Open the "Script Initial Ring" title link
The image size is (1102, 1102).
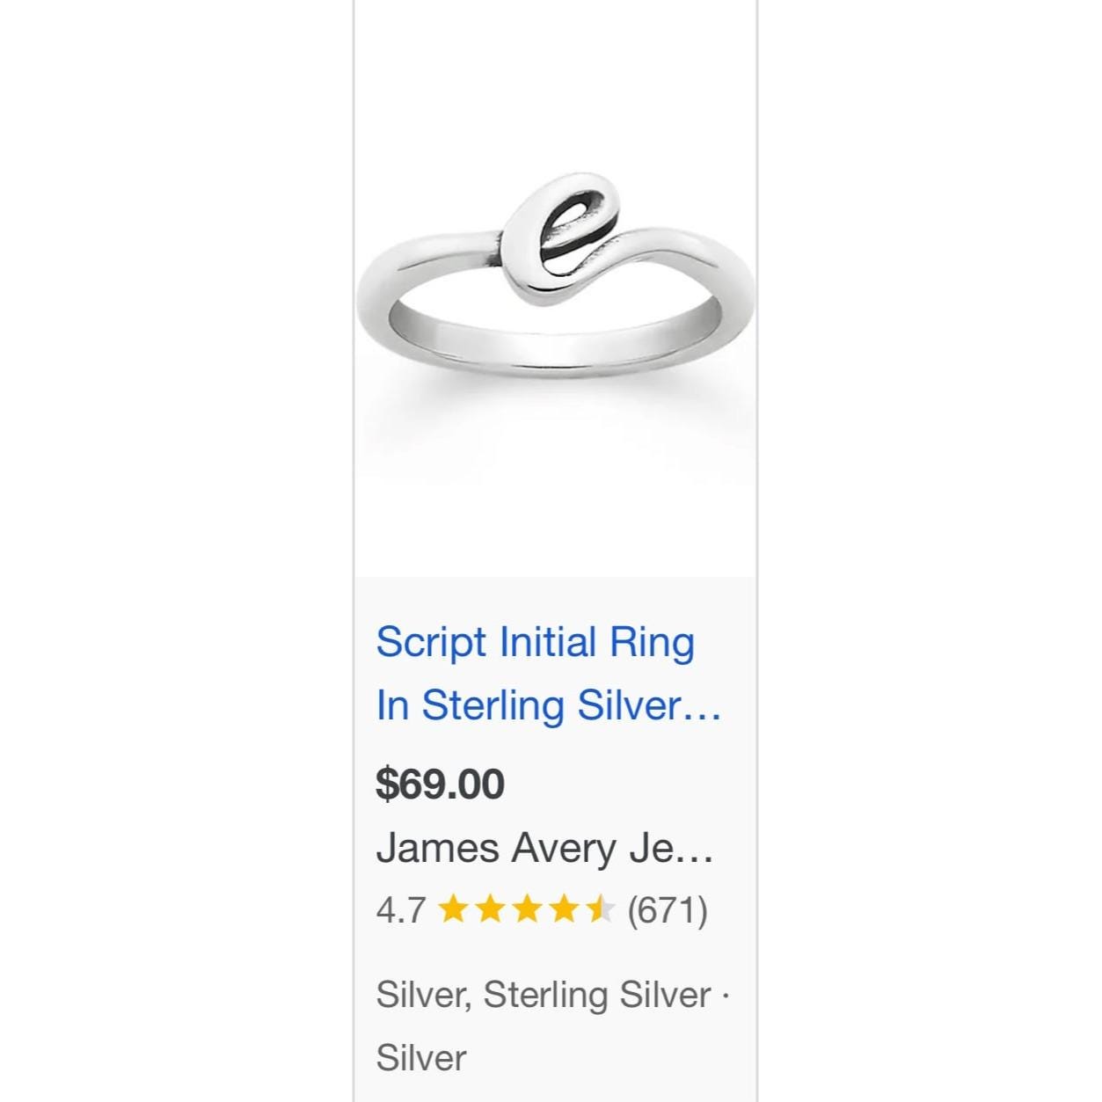[x=535, y=642]
